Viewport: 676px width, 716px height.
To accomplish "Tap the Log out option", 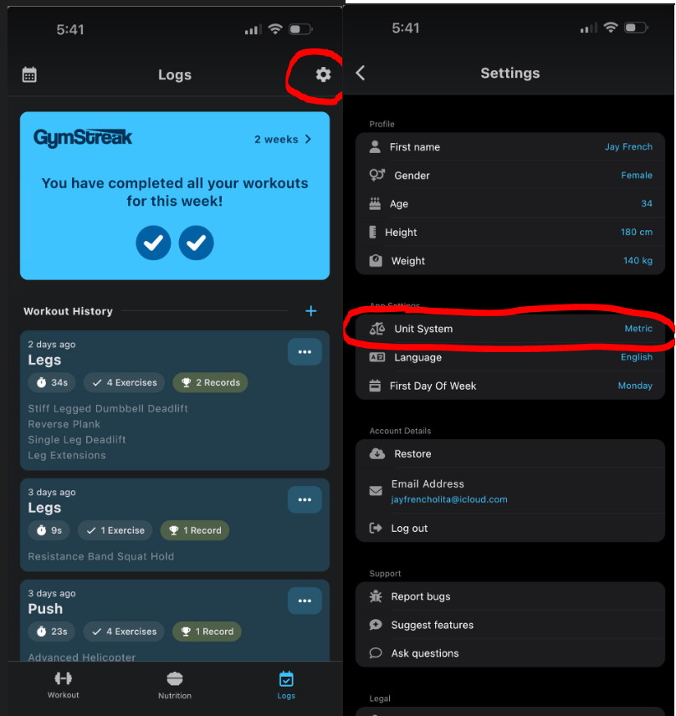I will [510, 529].
